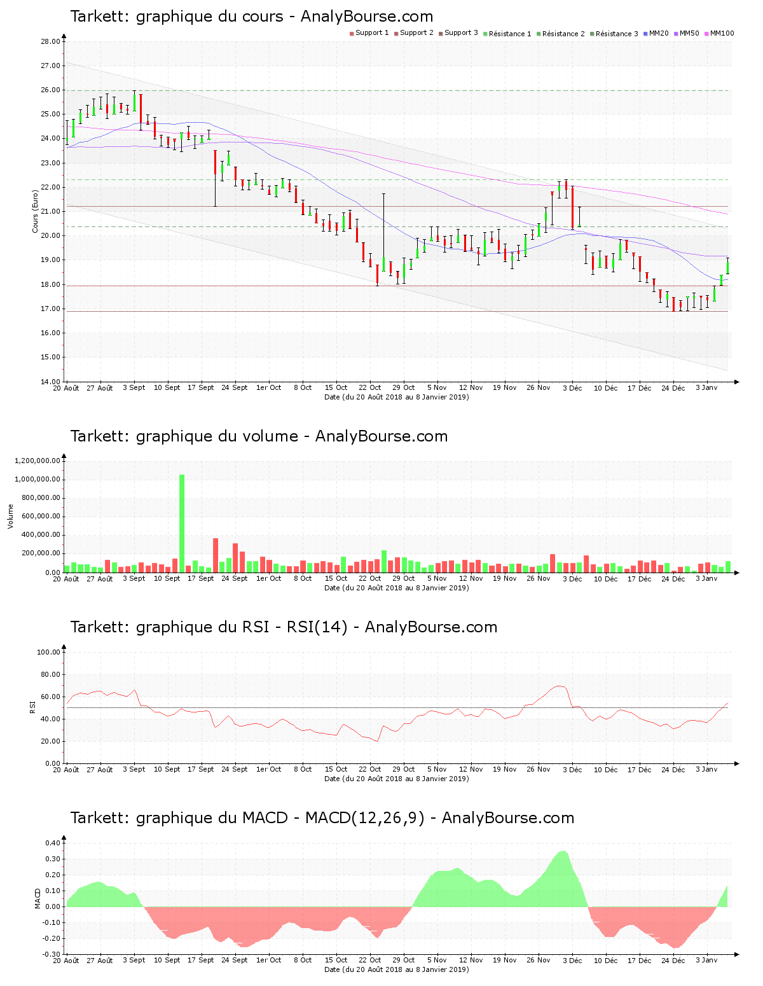The height and width of the screenshot is (986, 763).
Task: Click the '26.00' price axis value
Action: [50, 90]
